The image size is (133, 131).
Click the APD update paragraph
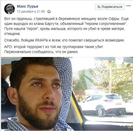[54, 49]
